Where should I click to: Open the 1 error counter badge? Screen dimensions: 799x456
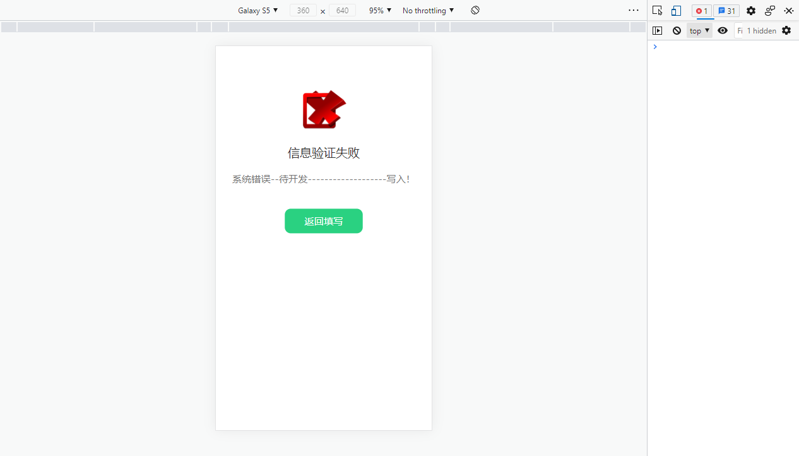pos(702,11)
